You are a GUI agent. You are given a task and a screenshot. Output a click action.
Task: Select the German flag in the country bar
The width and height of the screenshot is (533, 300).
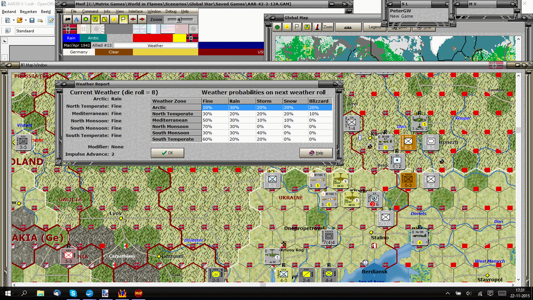pyautogui.click(x=70, y=29)
